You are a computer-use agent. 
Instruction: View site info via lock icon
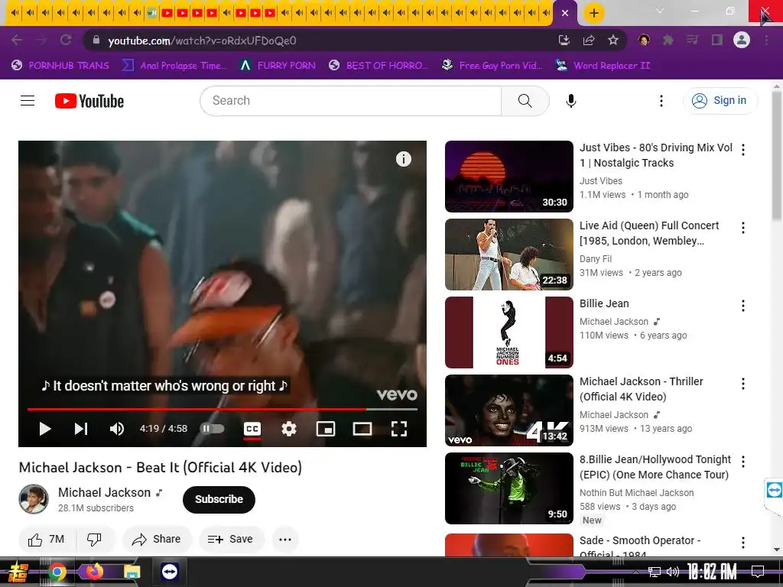[x=96, y=40]
